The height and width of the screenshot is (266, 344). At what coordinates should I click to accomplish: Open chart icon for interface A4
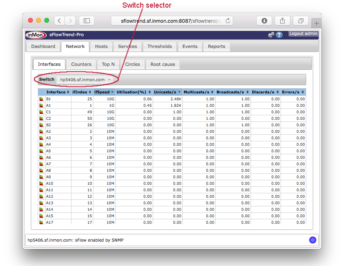pos(41,145)
